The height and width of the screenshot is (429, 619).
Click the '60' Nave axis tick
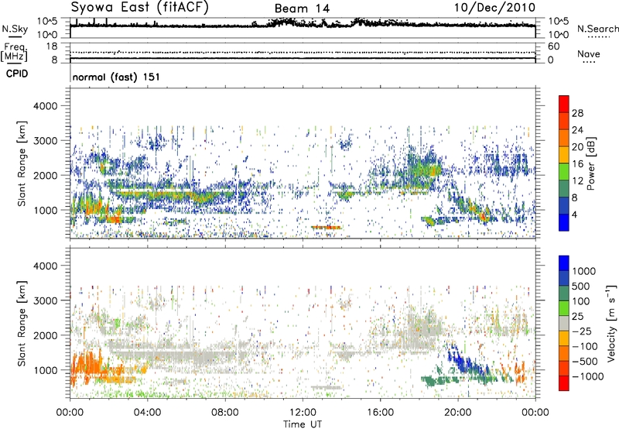click(x=554, y=46)
